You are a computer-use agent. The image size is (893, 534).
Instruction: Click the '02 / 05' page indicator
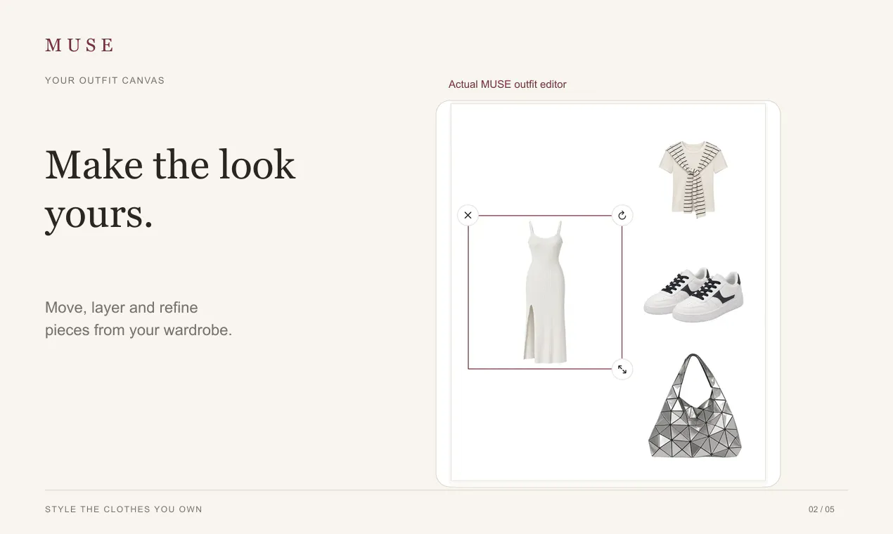click(x=821, y=509)
